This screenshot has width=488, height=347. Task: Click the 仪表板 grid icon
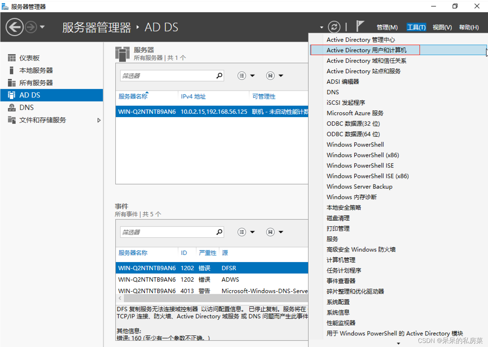12,58
